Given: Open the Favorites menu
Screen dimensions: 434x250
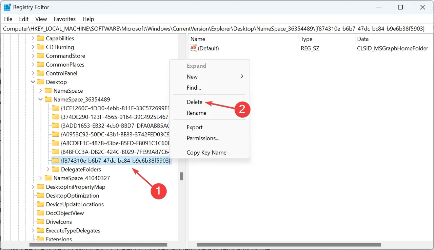Looking at the screenshot, I should click(65, 19).
